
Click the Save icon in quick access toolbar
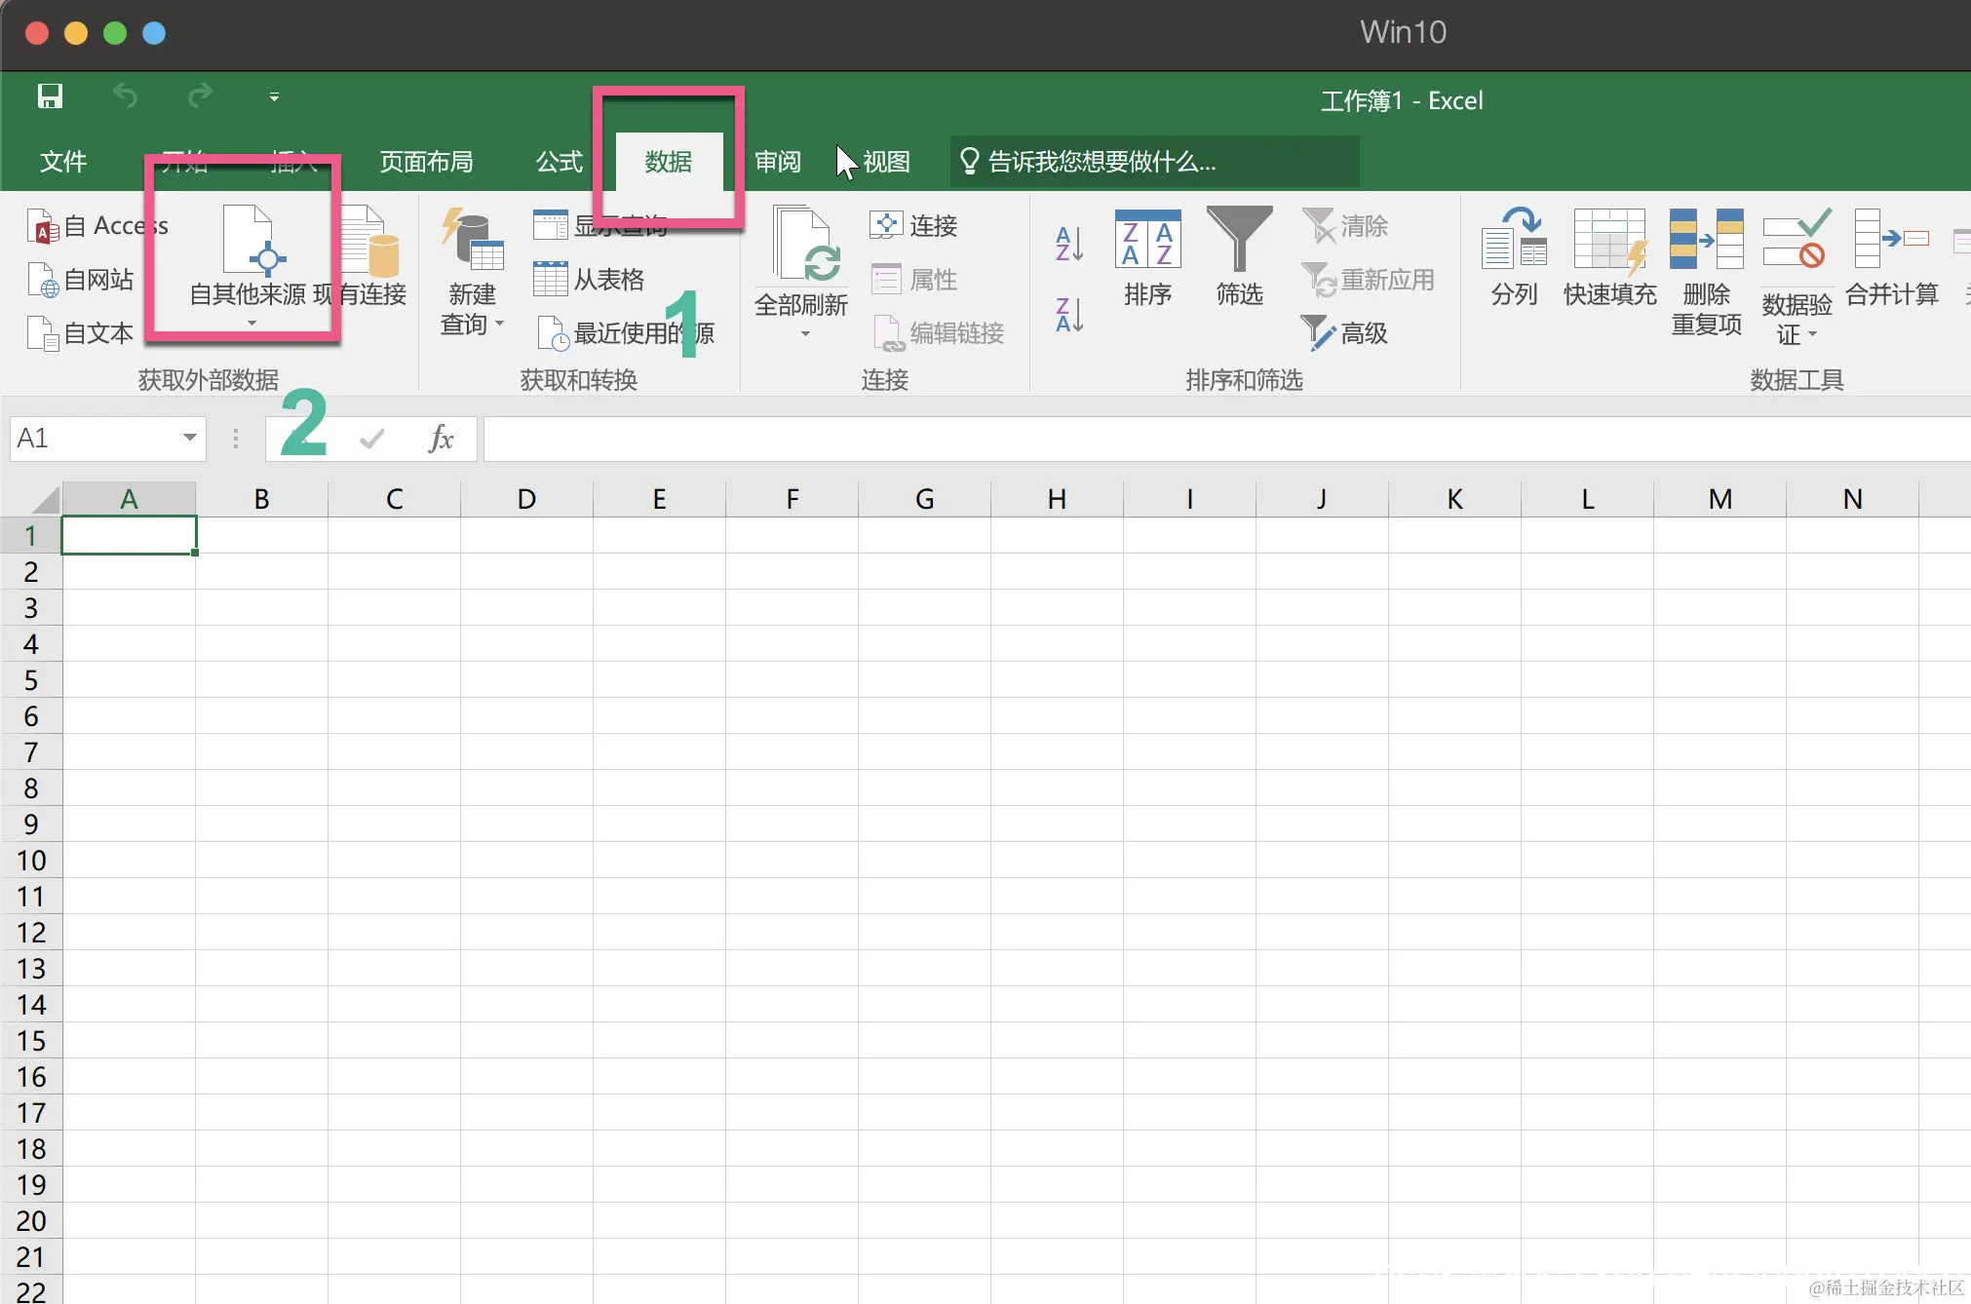pyautogui.click(x=50, y=96)
